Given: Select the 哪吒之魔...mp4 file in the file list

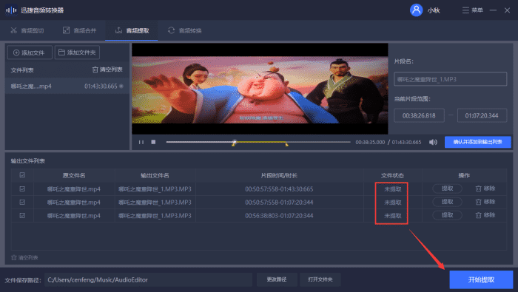Looking at the screenshot, I should 67,86.
